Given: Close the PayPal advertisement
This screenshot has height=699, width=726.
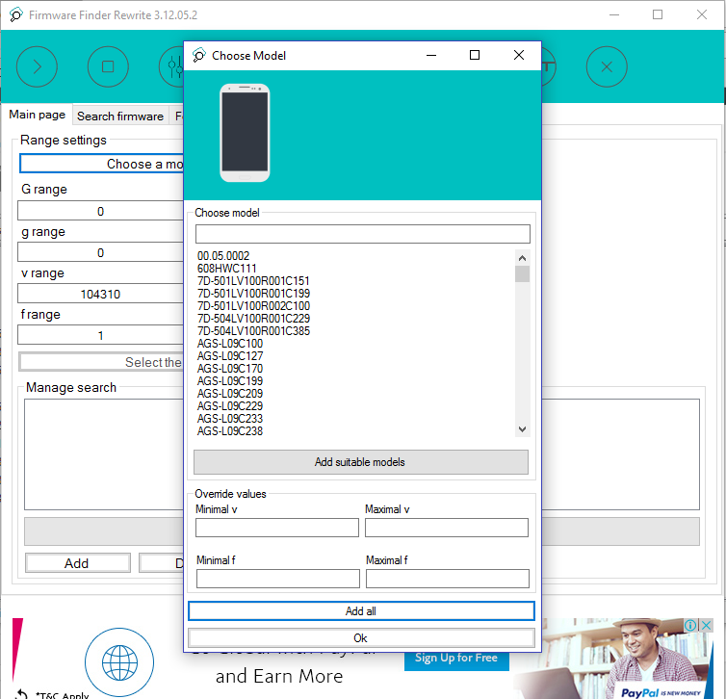Looking at the screenshot, I should (x=706, y=626).
